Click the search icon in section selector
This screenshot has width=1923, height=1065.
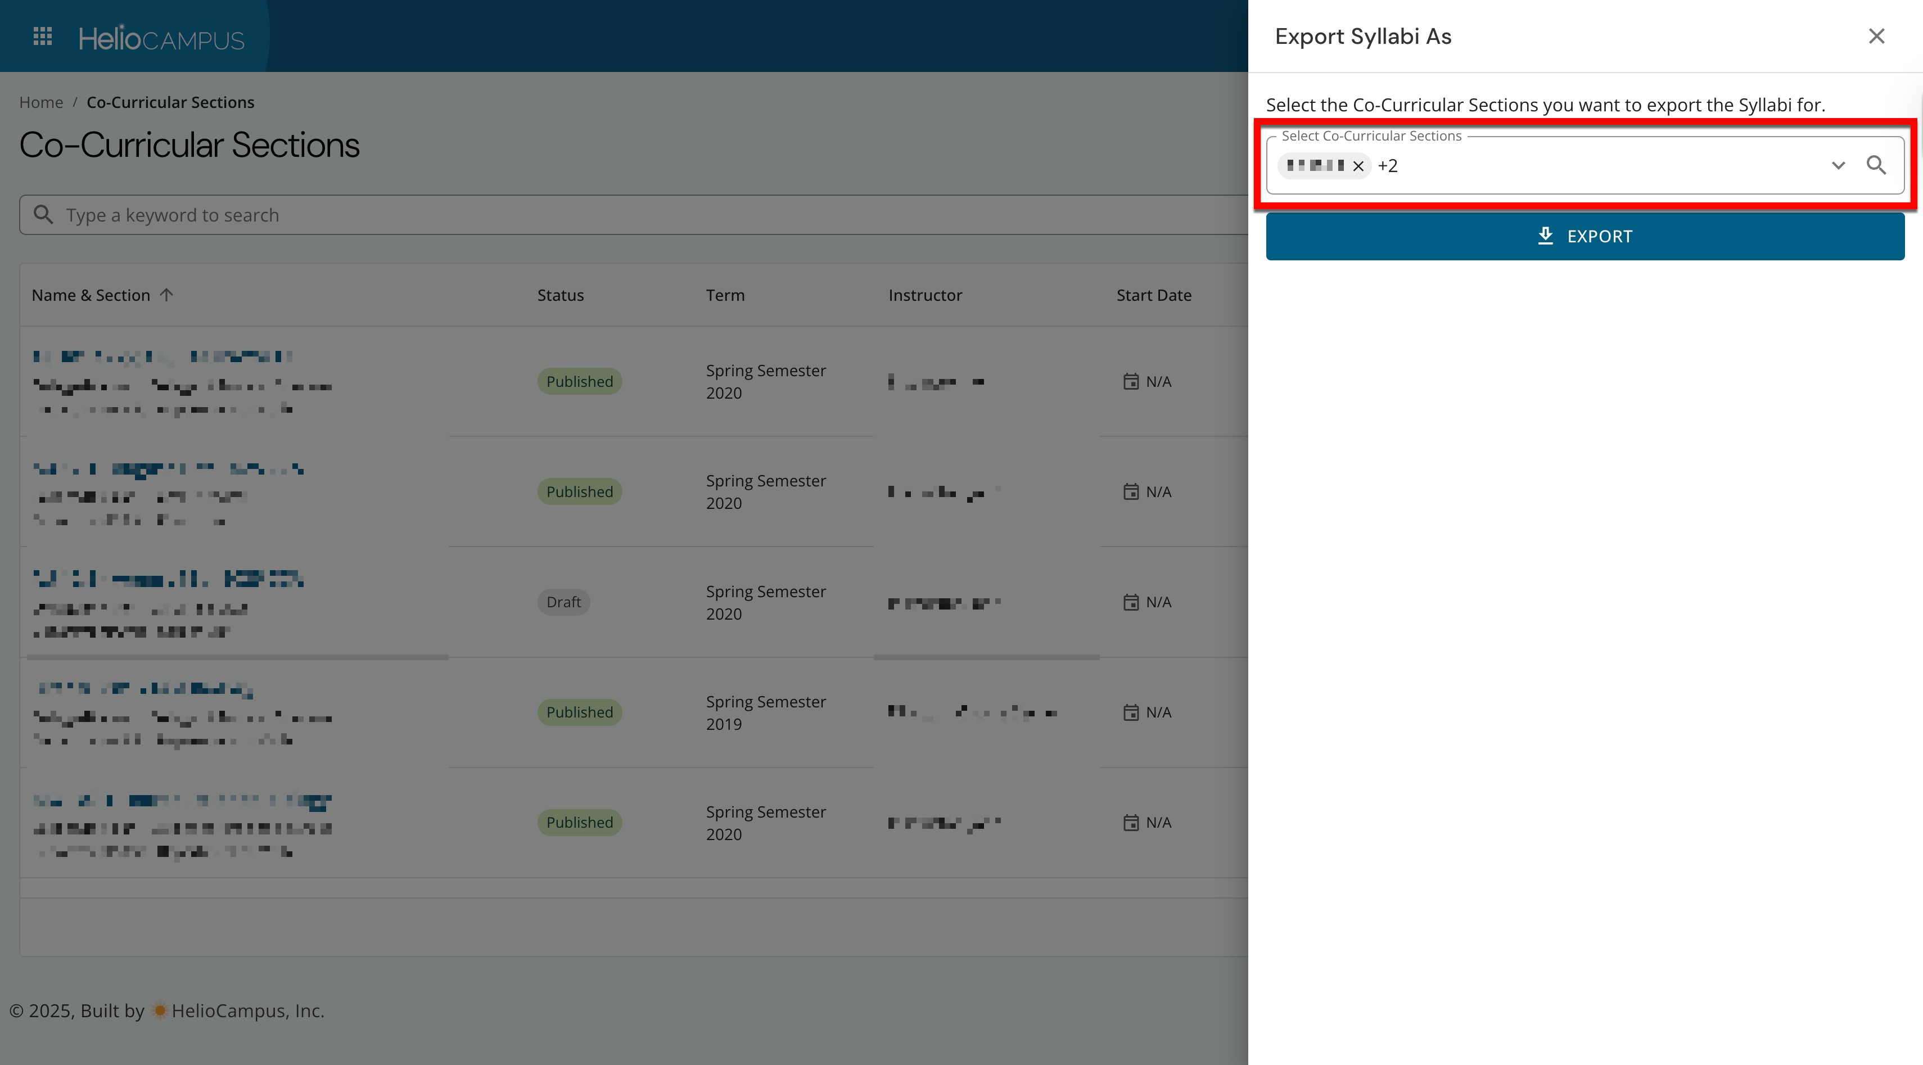point(1876,165)
